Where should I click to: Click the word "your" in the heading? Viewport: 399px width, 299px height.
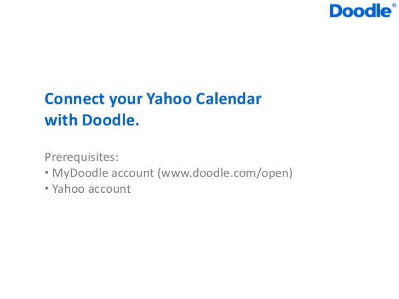point(126,100)
